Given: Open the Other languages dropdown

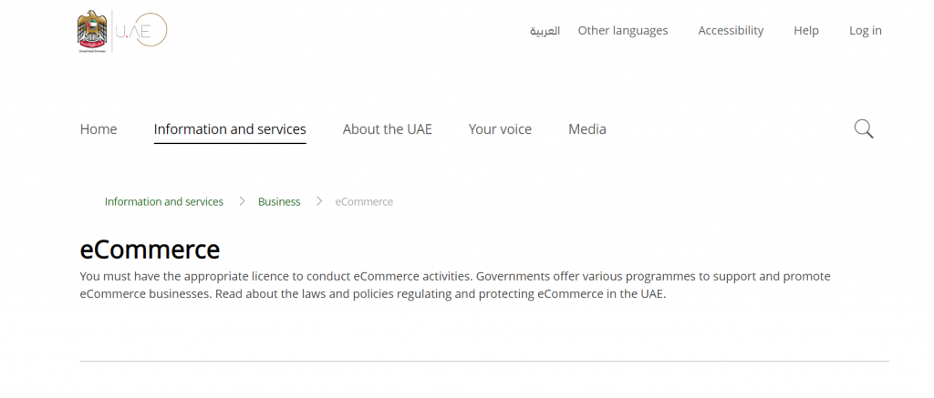Looking at the screenshot, I should 623,30.
